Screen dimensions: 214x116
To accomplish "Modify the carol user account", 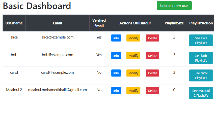I will tap(133, 73).
